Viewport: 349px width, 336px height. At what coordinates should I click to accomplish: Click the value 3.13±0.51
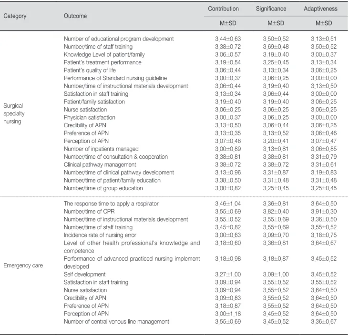(324, 39)
